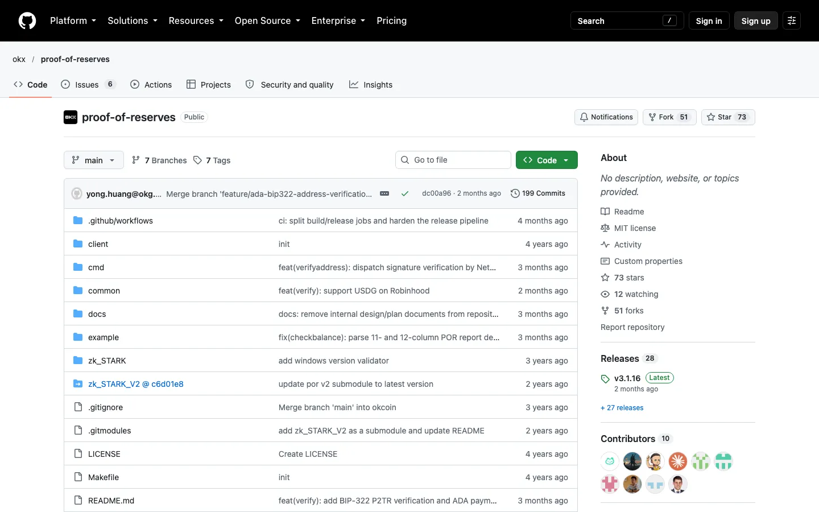Open the 199 Commits history link
Viewport: 819px width, 512px height.
[538, 193]
